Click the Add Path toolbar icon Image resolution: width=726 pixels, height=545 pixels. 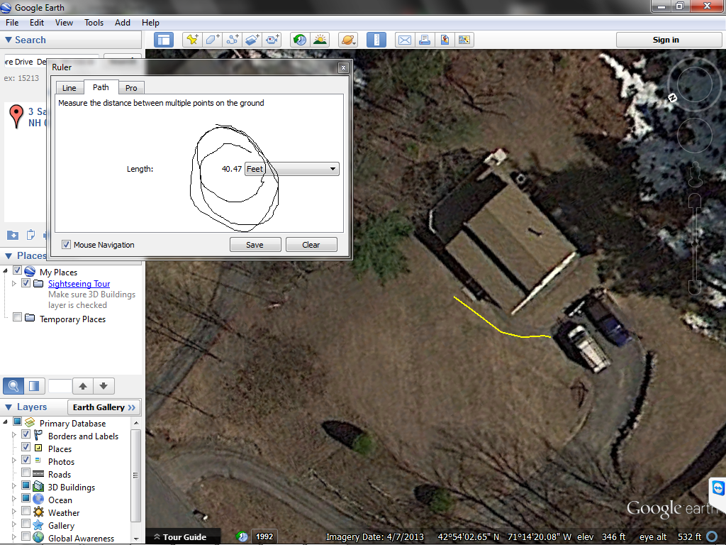click(233, 40)
